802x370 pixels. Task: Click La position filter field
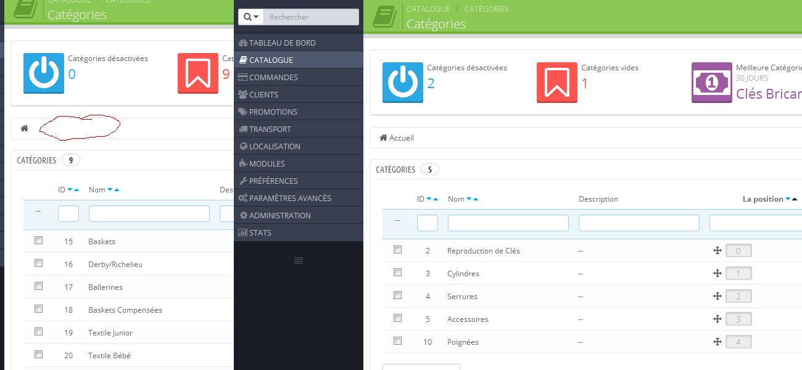pos(756,223)
